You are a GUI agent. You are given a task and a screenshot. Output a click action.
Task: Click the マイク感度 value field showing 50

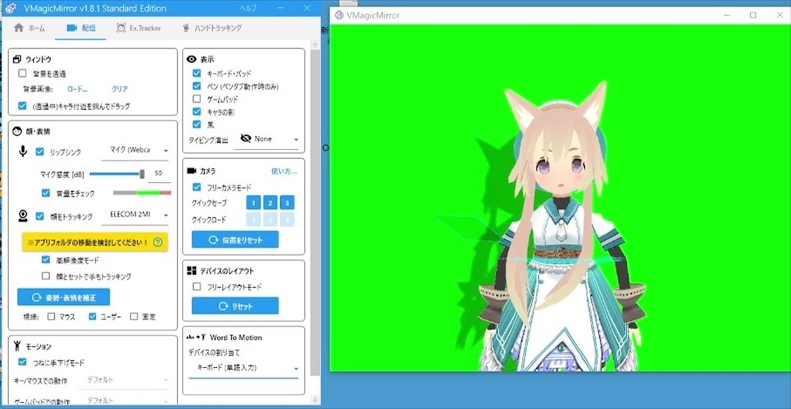pos(159,173)
